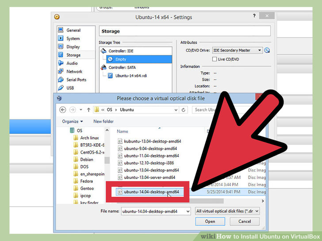Go up one folder level
Viewport: 322px width, 241px height.
pyautogui.click(x=88, y=110)
